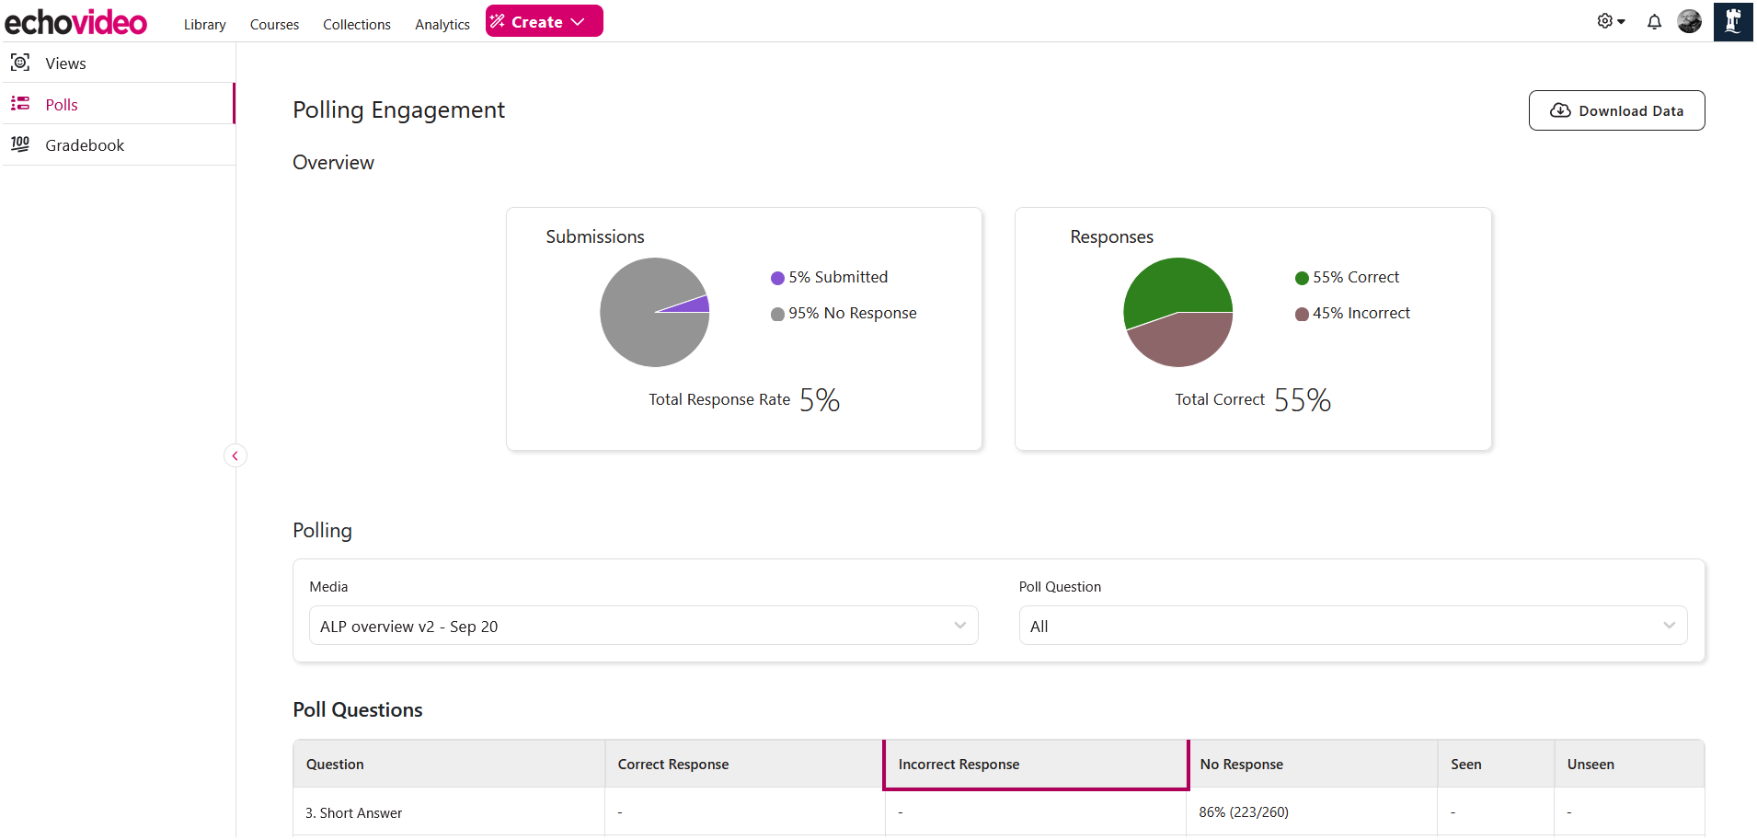The height and width of the screenshot is (840, 1757).
Task: Click the Download Data button
Action: (x=1616, y=110)
